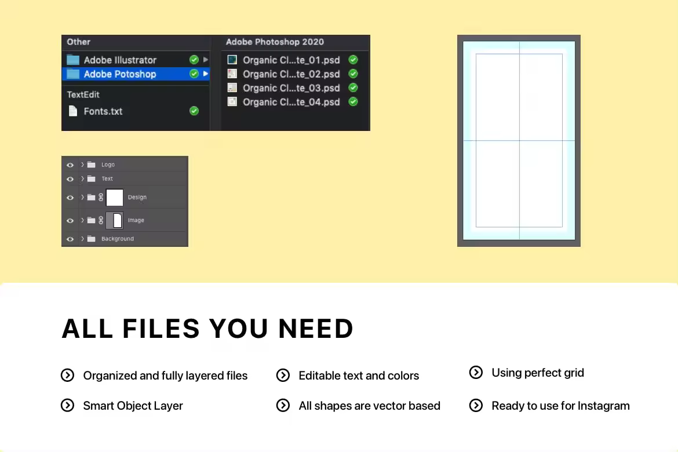The height and width of the screenshot is (452, 678).
Task: Click green checkmark next to Organic Cl...te_03.psd
Action: (353, 88)
